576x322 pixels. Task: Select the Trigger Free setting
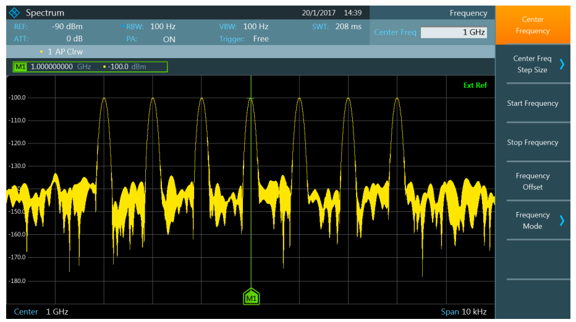click(x=260, y=39)
